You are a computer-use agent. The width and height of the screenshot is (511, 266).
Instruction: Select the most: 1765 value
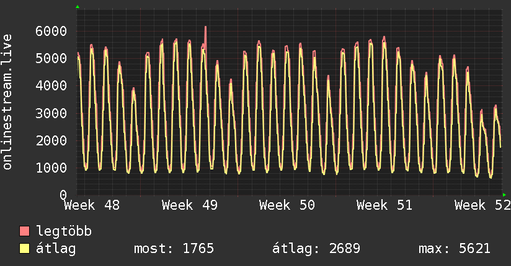(x=174, y=249)
